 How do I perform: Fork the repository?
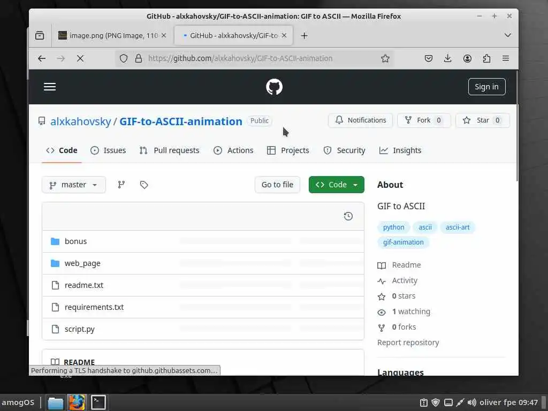click(x=424, y=120)
